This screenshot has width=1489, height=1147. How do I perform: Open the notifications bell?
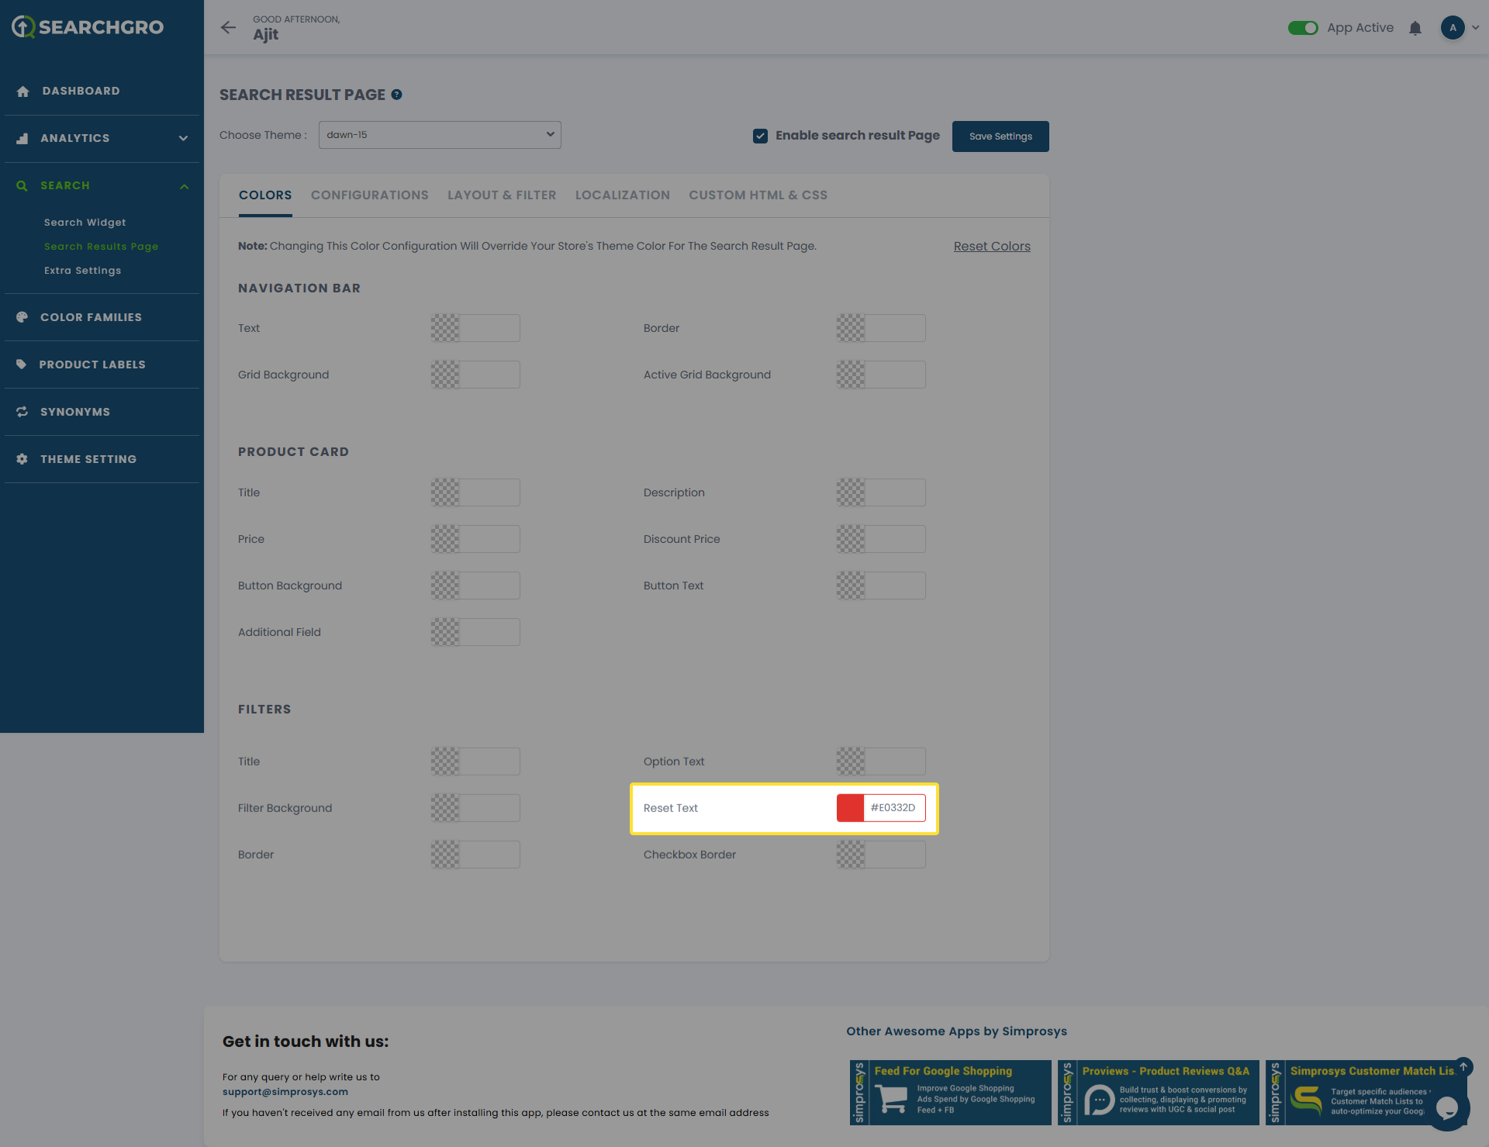pyautogui.click(x=1415, y=28)
